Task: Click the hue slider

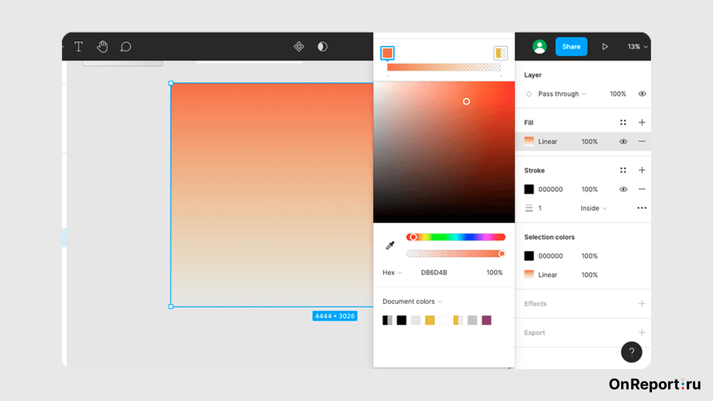Action: pos(456,237)
